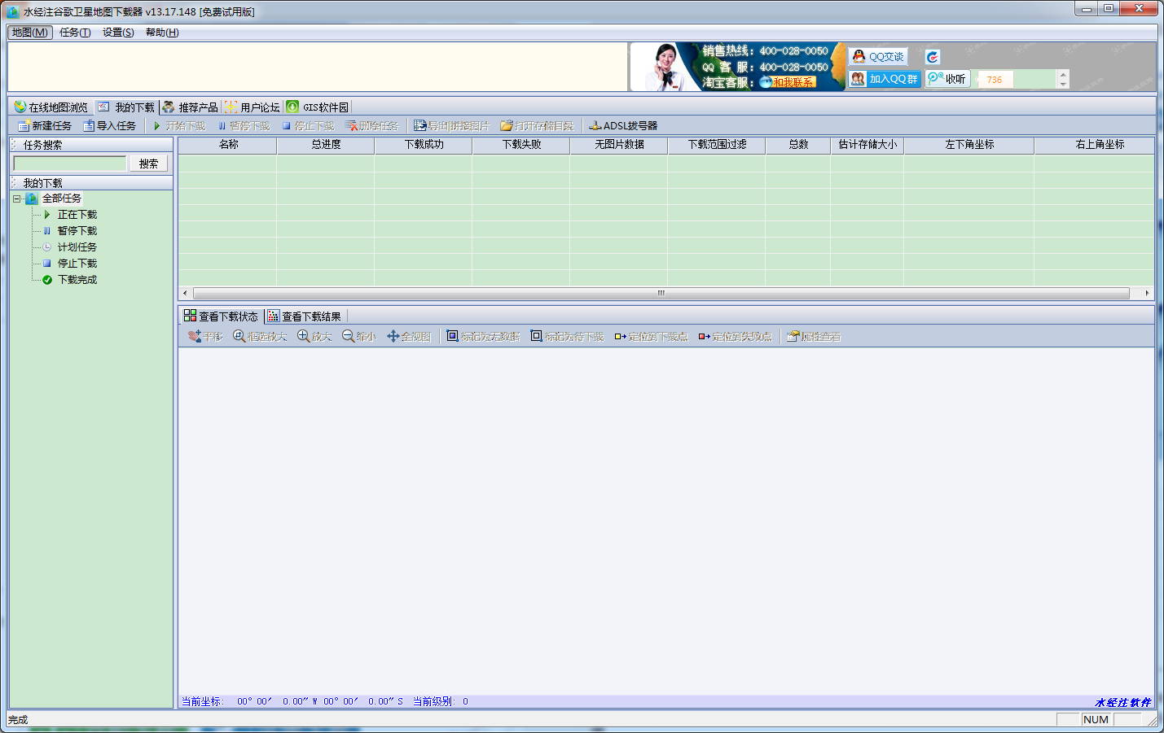Screen dimensions: 1164x733
Task: Click the 导出拼接图片 export icon
Action: pyautogui.click(x=419, y=126)
